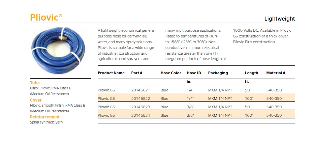The image size is (314, 141).
Task: Click the first row's 540-350 material number
Action: tap(274, 90)
